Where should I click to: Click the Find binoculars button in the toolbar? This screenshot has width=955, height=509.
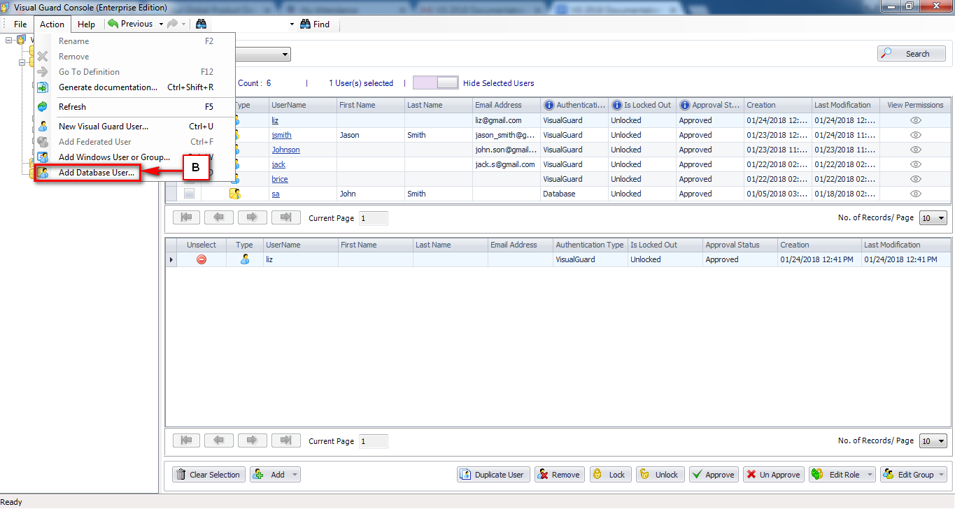coord(315,24)
